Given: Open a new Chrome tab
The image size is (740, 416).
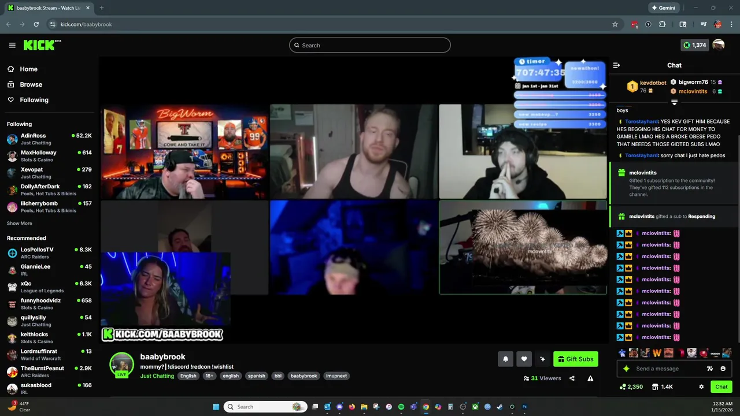Looking at the screenshot, I should (101, 8).
